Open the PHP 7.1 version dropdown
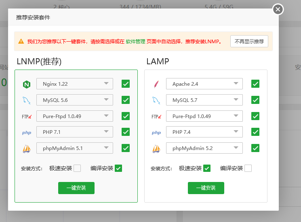Image resolution: width=301 pixels, height=222 pixels. click(75, 132)
